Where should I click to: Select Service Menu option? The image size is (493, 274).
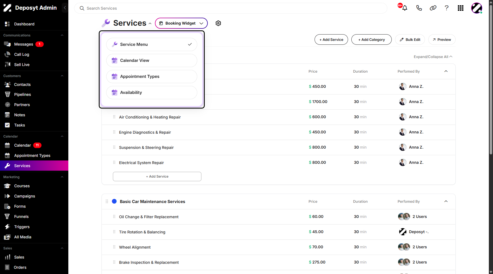(x=152, y=44)
